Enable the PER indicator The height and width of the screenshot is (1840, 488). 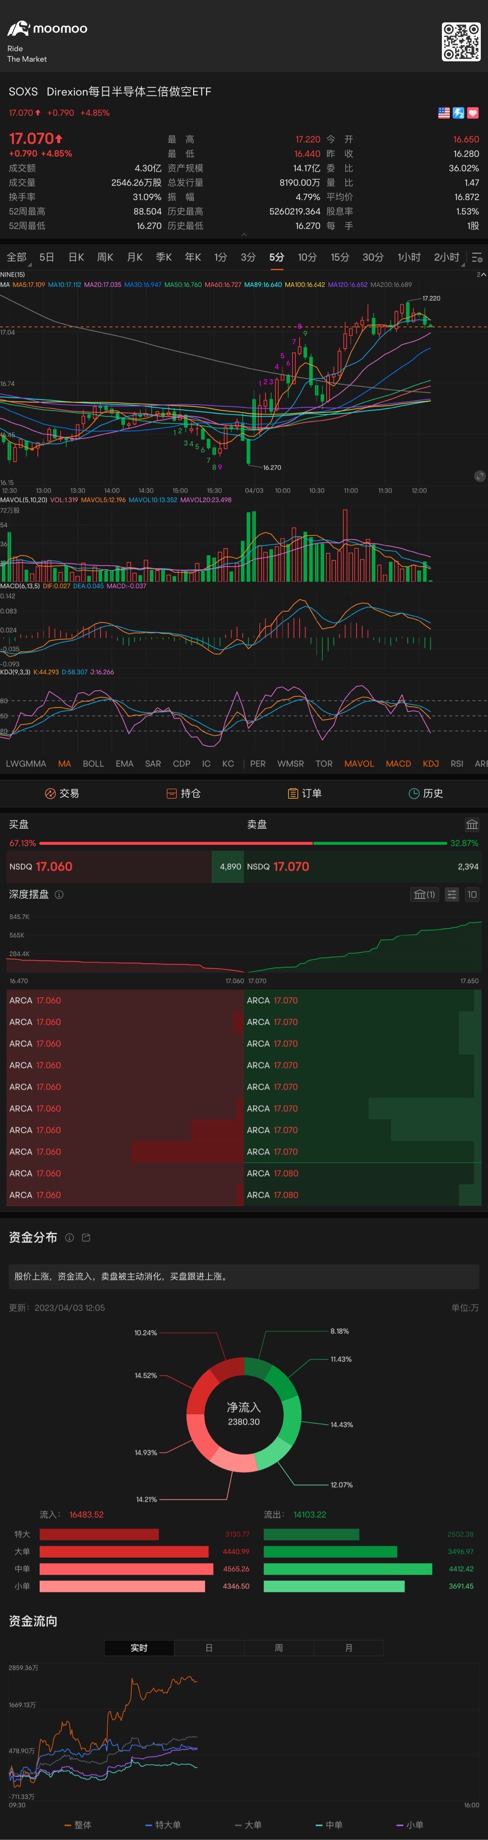[258, 763]
